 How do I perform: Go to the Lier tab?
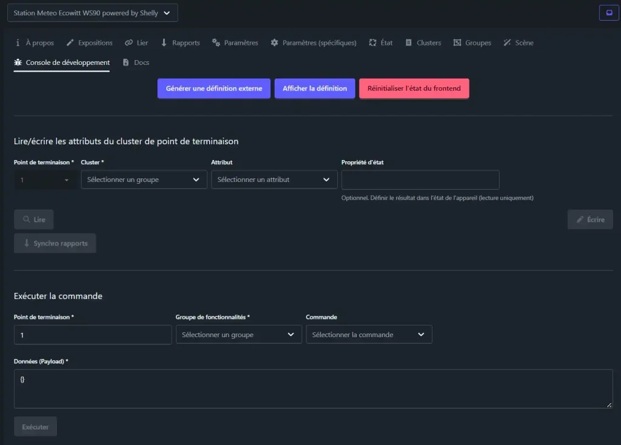[136, 43]
